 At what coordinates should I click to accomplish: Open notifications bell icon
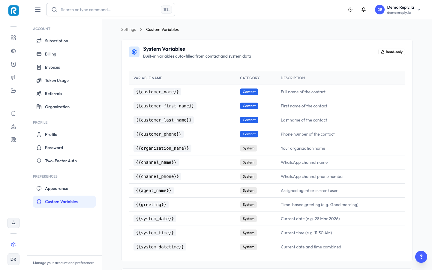(364, 10)
